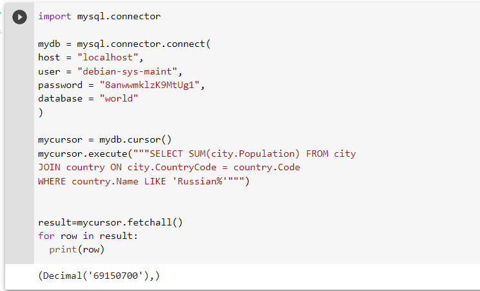The width and height of the screenshot is (480, 291).
Task: Click on the password string value
Action: pos(149,85)
